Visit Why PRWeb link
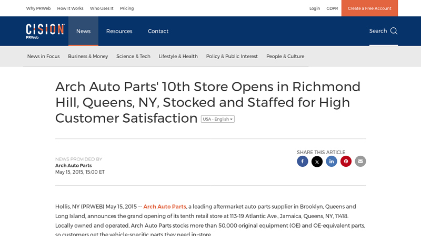421x236 pixels. click(x=38, y=8)
